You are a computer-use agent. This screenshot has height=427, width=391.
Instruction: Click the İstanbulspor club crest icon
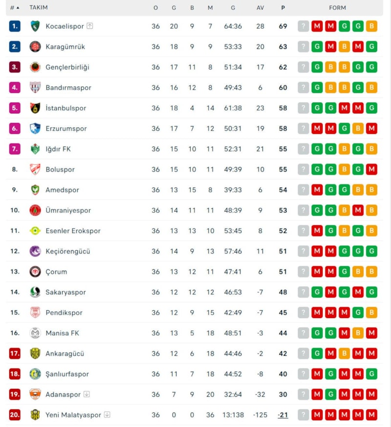pyautogui.click(x=35, y=108)
